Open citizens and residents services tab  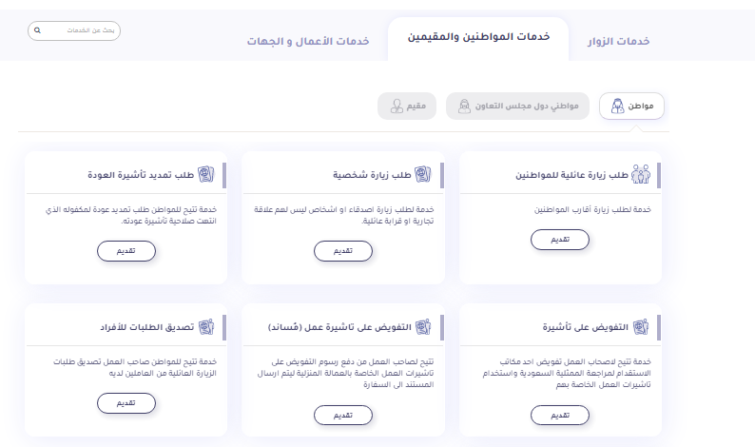(477, 38)
